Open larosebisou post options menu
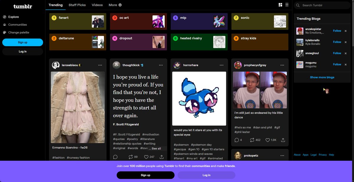This screenshot has height=182, width=354. tap(100, 65)
